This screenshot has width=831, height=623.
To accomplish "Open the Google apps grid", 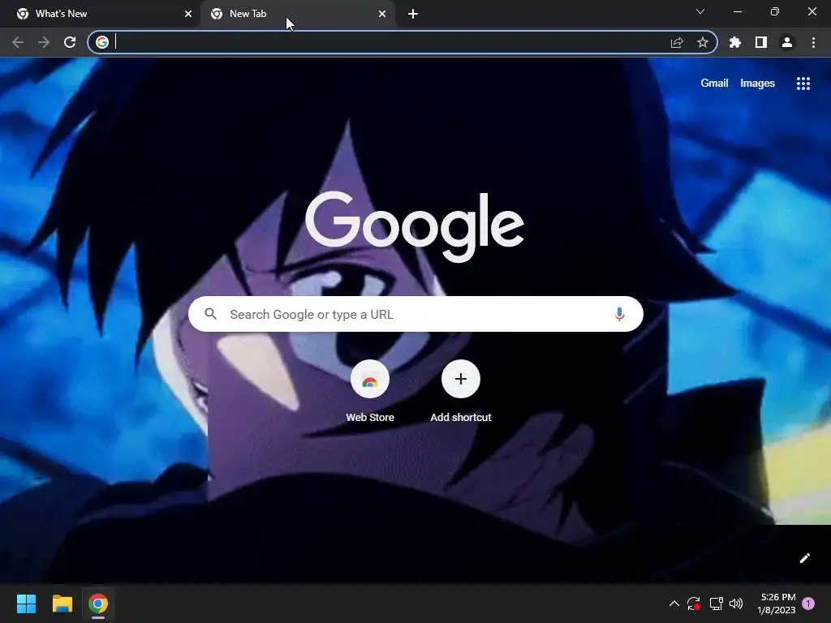I will point(803,84).
